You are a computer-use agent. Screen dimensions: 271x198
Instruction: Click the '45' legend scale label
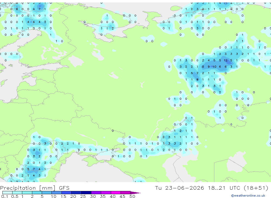click(x=122, y=196)
